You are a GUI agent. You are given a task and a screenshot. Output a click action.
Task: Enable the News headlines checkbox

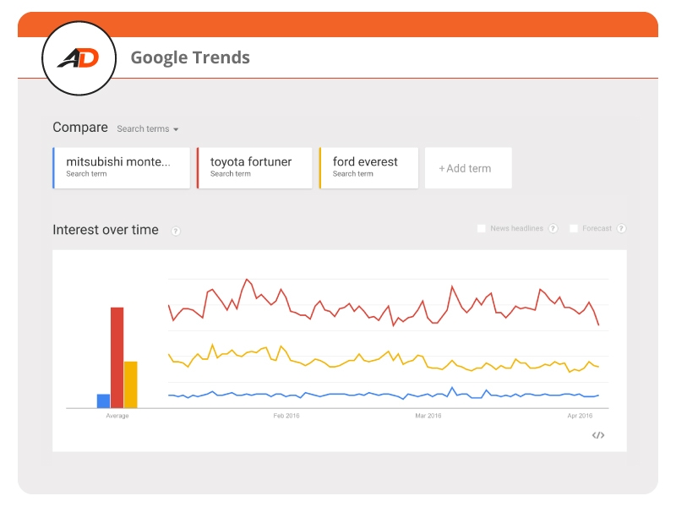[481, 228]
